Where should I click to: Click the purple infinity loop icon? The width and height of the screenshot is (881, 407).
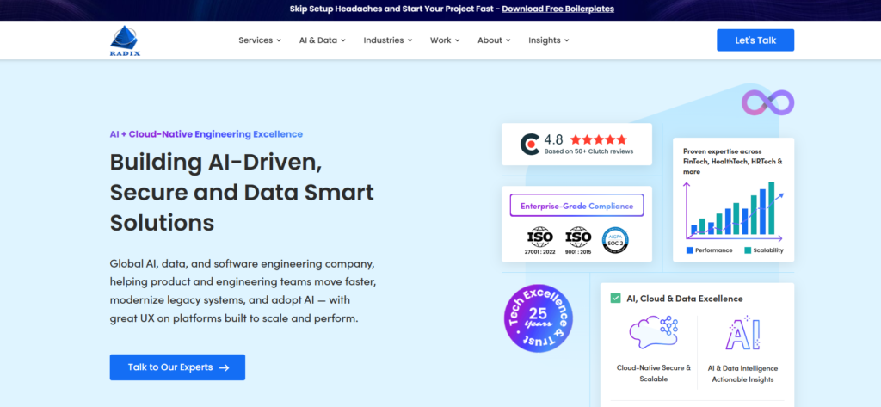point(767,102)
